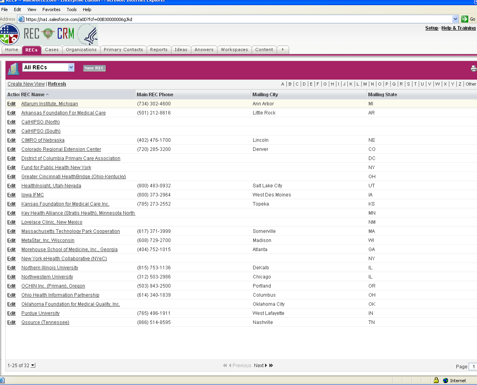
Task: Click the Internet zone globe icon
Action: [446, 380]
